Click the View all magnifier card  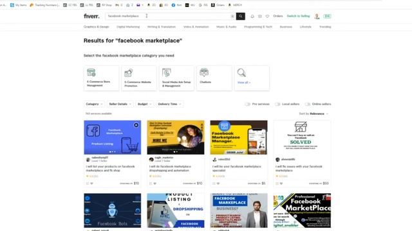(252, 78)
